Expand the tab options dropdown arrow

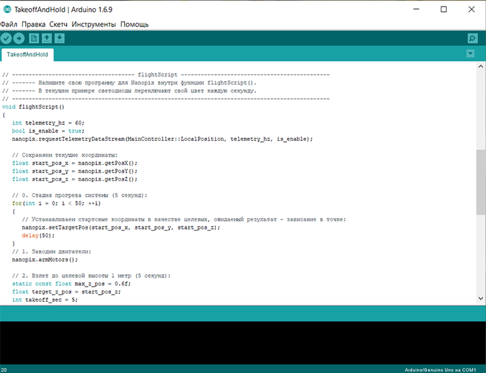[470, 54]
